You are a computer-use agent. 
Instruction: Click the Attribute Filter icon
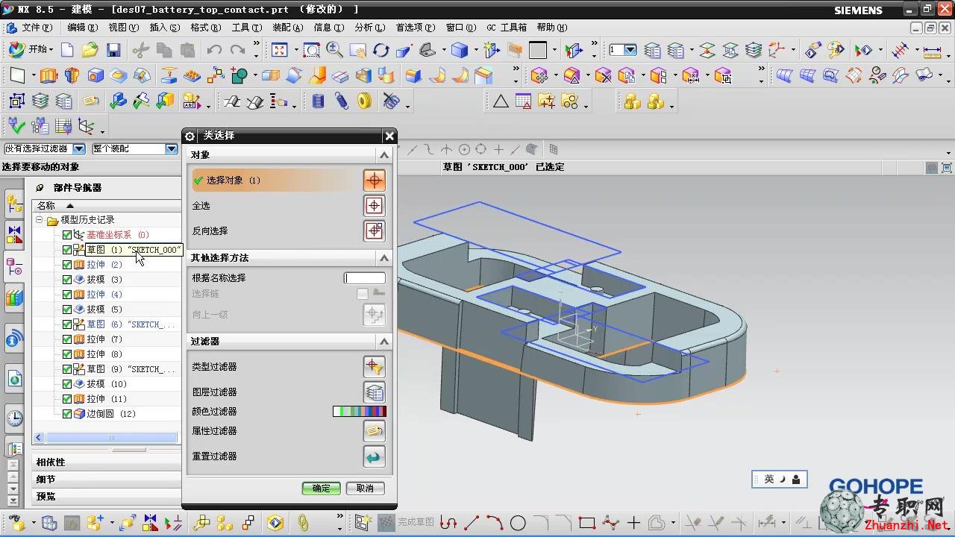pyautogui.click(x=374, y=430)
